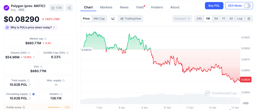The image size is (256, 110).
Task: Open the Holders tab
Action: point(157,7)
